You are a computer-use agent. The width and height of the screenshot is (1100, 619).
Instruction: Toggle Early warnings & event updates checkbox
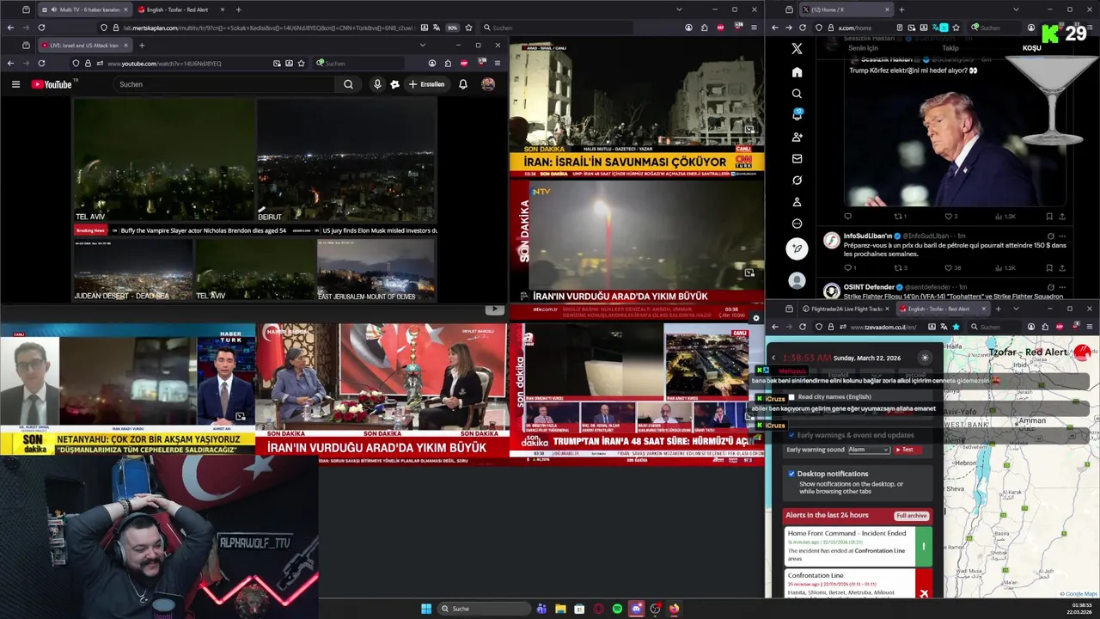click(x=791, y=435)
